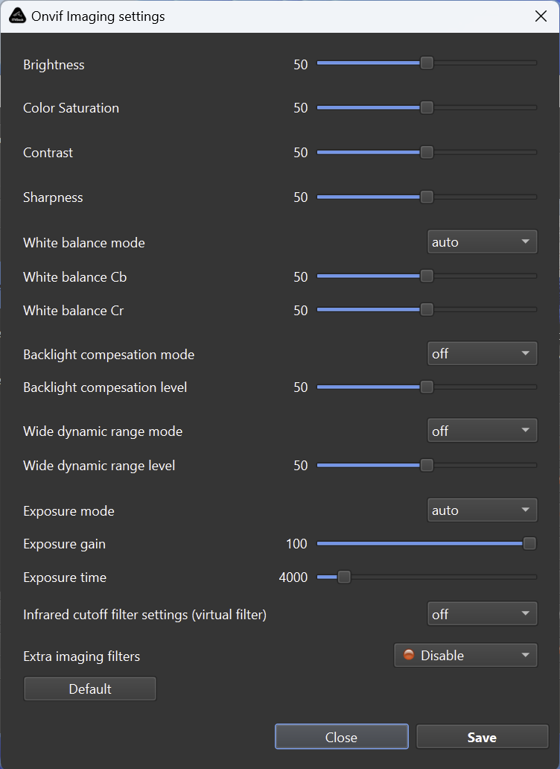Click the Wide dynamic range level slider handle

click(x=427, y=465)
